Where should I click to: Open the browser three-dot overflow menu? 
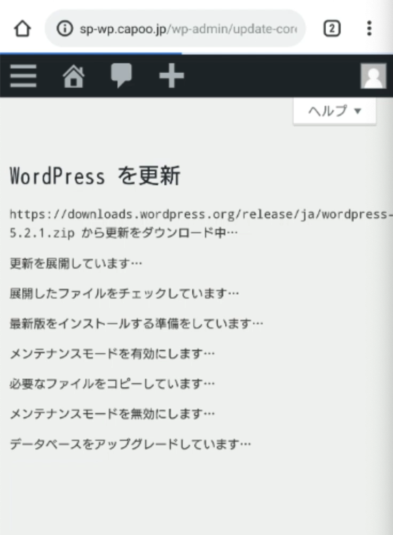[x=369, y=28]
